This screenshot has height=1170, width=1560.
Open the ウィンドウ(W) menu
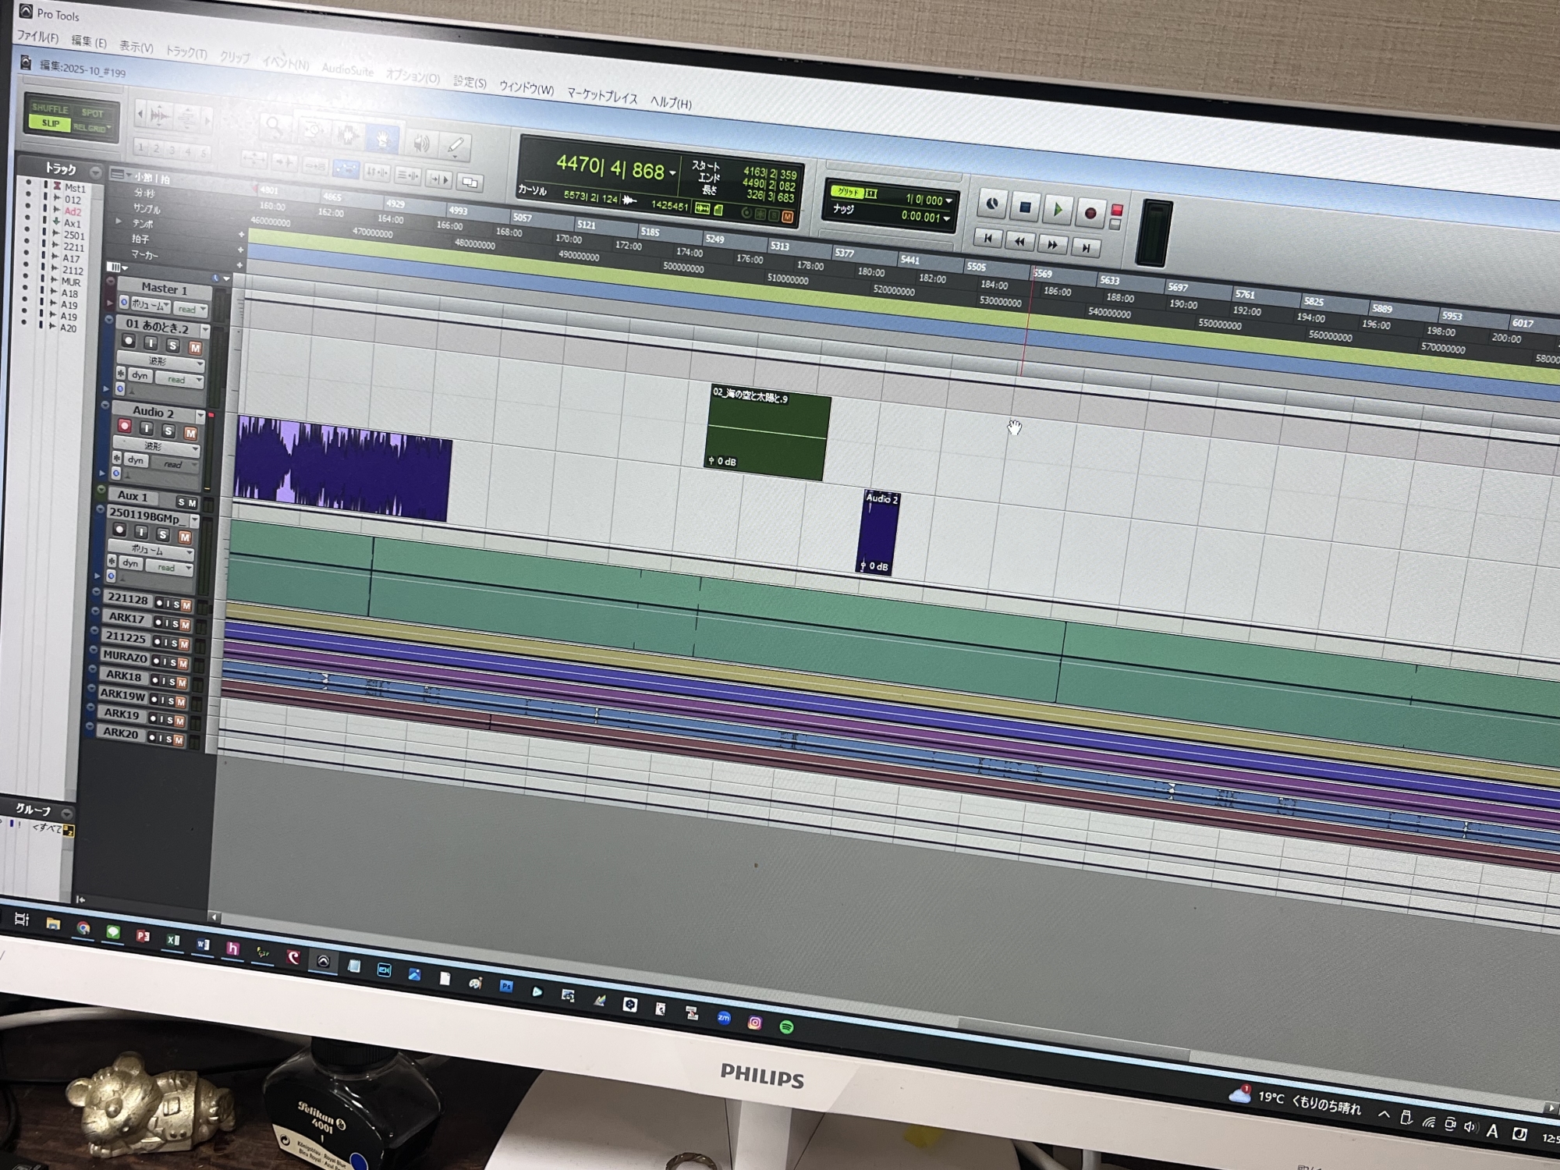click(526, 88)
